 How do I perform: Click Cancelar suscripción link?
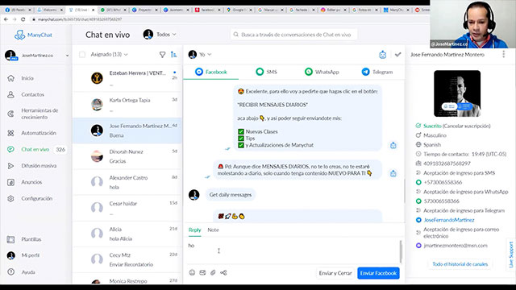click(467, 126)
